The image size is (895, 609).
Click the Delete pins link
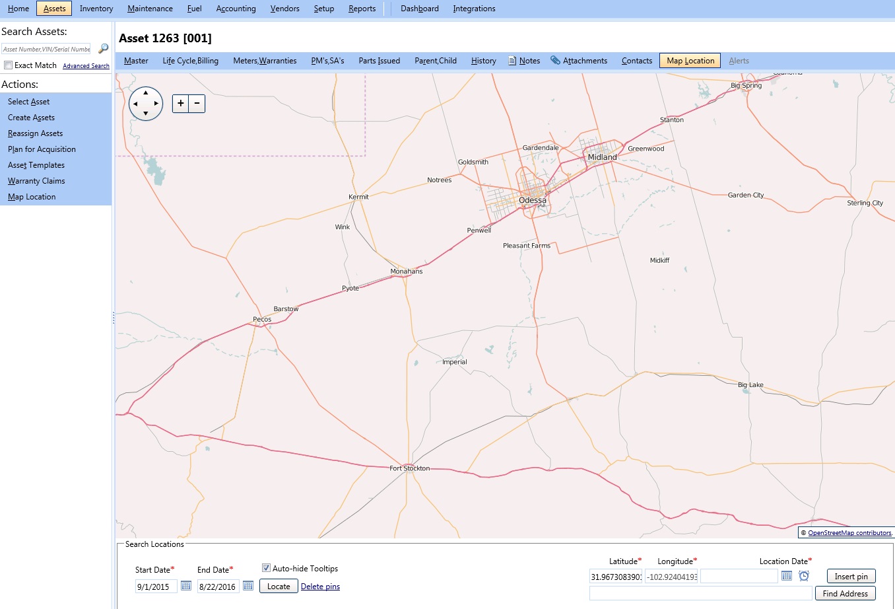click(320, 587)
